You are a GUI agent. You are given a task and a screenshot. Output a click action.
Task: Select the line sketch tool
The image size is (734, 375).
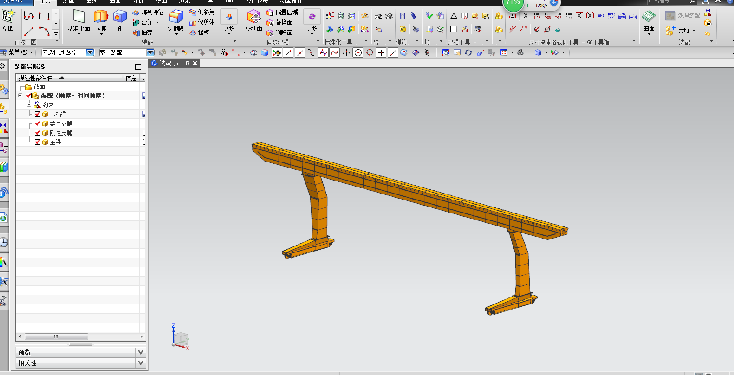[29, 32]
